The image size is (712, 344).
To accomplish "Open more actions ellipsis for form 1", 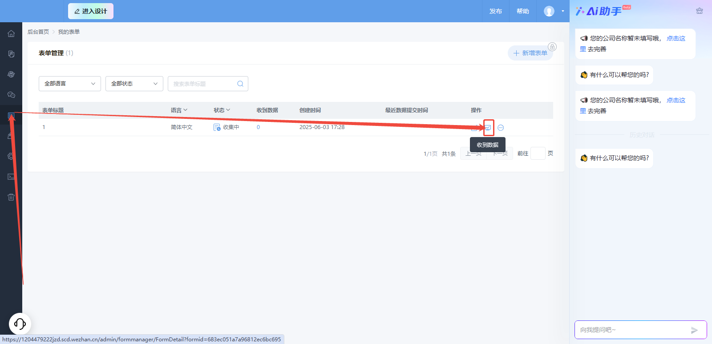I will point(501,128).
